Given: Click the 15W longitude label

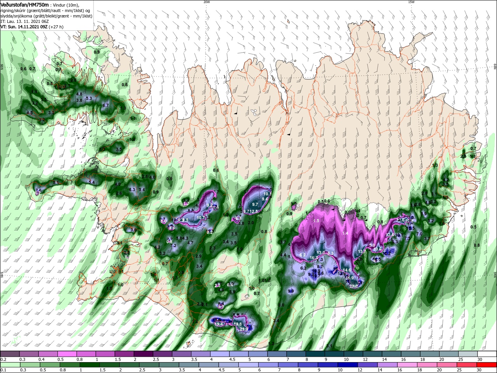Looking at the screenshot, I should coord(411,2).
